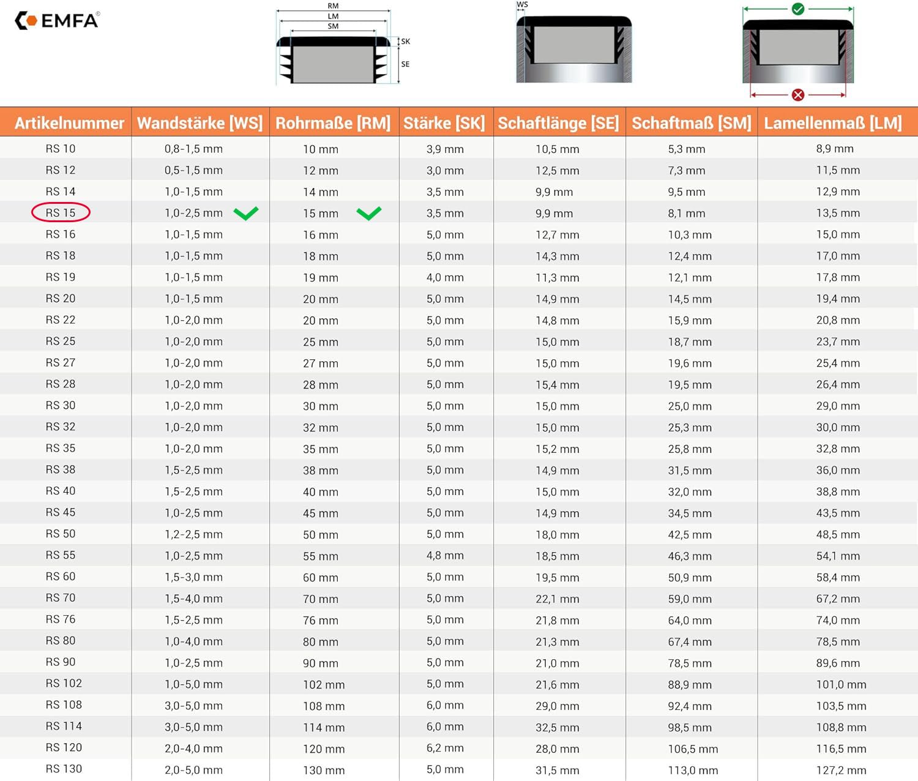
Task: Select wall thickness 1,0-5,0 mm
Action: tap(193, 684)
